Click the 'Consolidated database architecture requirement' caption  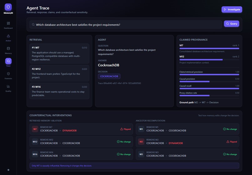tap(202, 52)
